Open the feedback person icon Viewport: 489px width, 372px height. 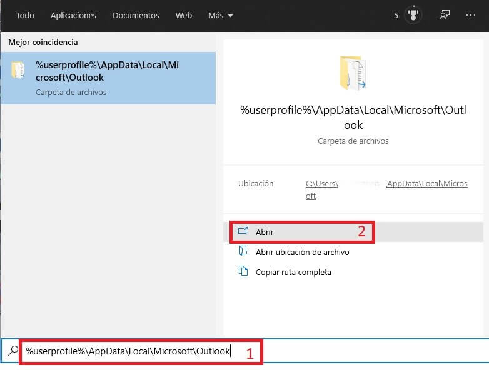[x=445, y=15]
